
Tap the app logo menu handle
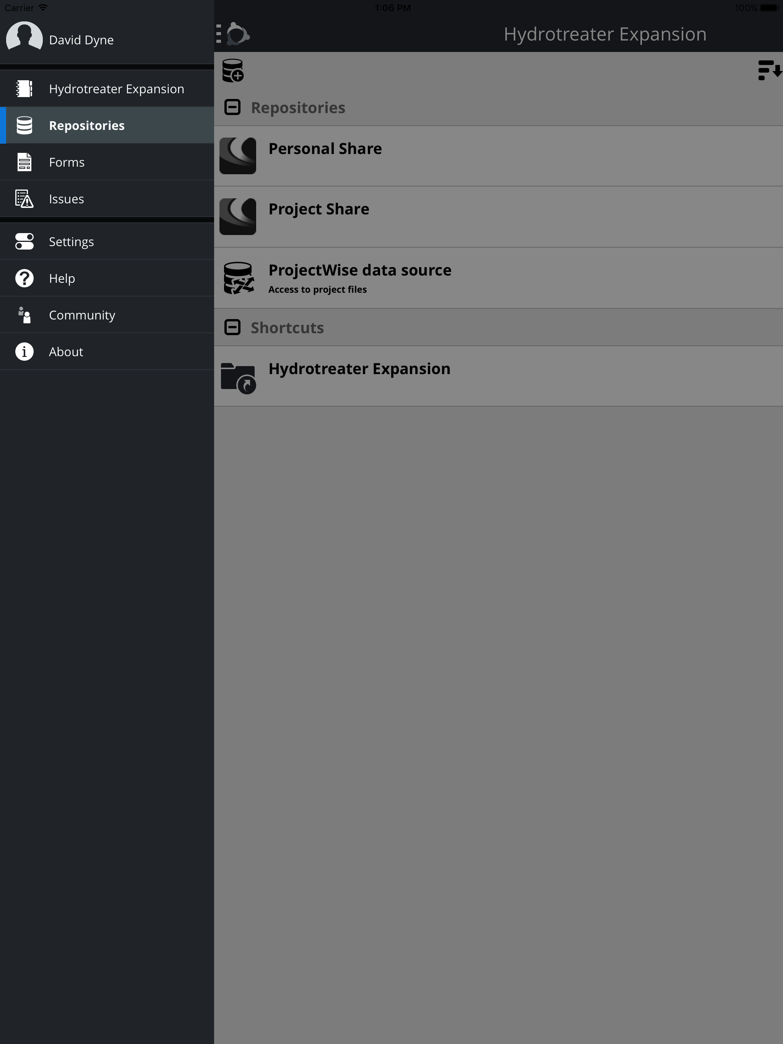pyautogui.click(x=233, y=34)
